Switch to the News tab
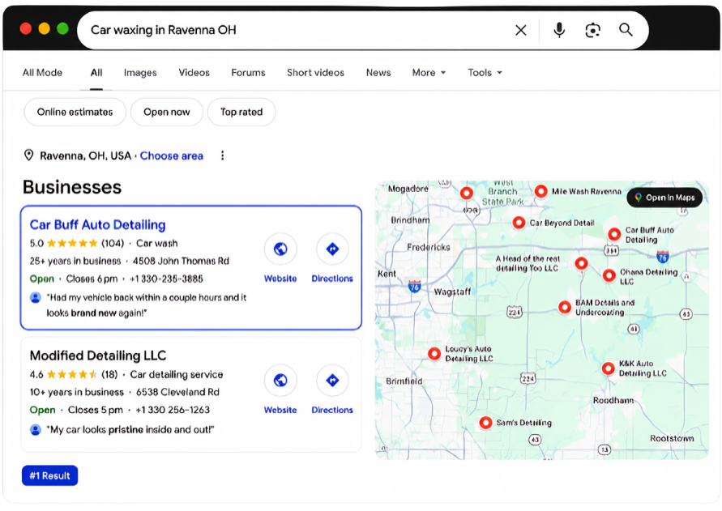722x511 pixels. click(378, 73)
